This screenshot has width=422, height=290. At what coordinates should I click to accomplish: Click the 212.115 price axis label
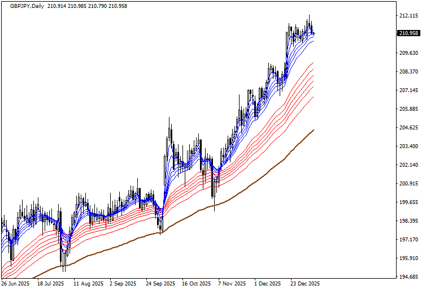coord(408,16)
